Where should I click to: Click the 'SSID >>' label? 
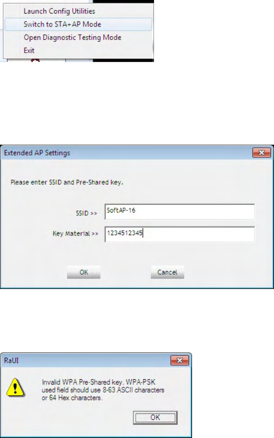[x=86, y=213]
